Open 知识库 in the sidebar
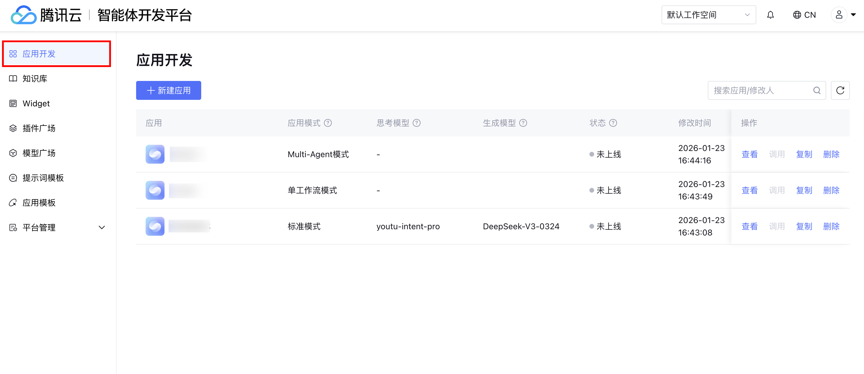This screenshot has height=374, width=864. [35, 79]
